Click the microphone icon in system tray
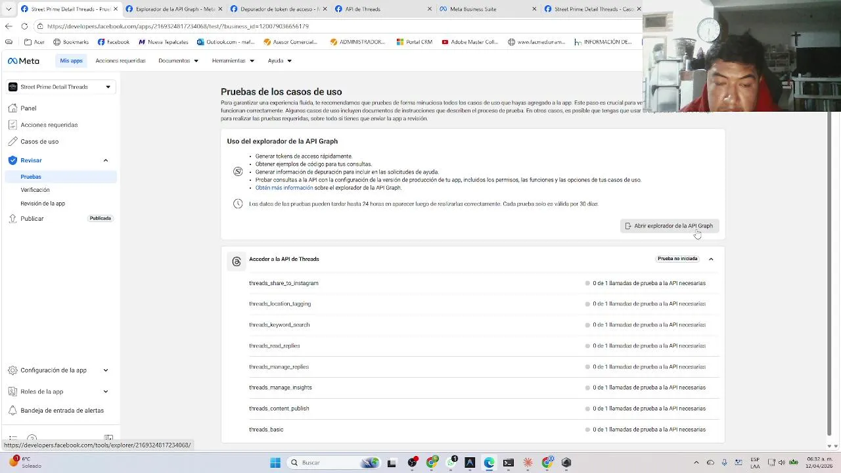 pos(724,462)
